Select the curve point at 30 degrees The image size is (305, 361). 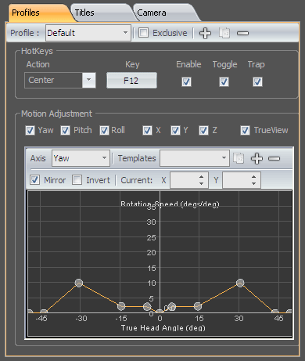pyautogui.click(x=240, y=283)
